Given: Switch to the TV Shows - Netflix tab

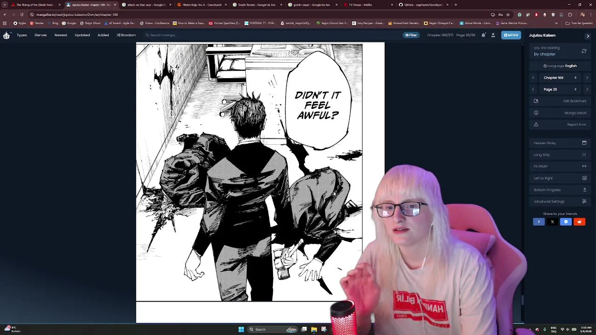Looking at the screenshot, I should click(367, 5).
